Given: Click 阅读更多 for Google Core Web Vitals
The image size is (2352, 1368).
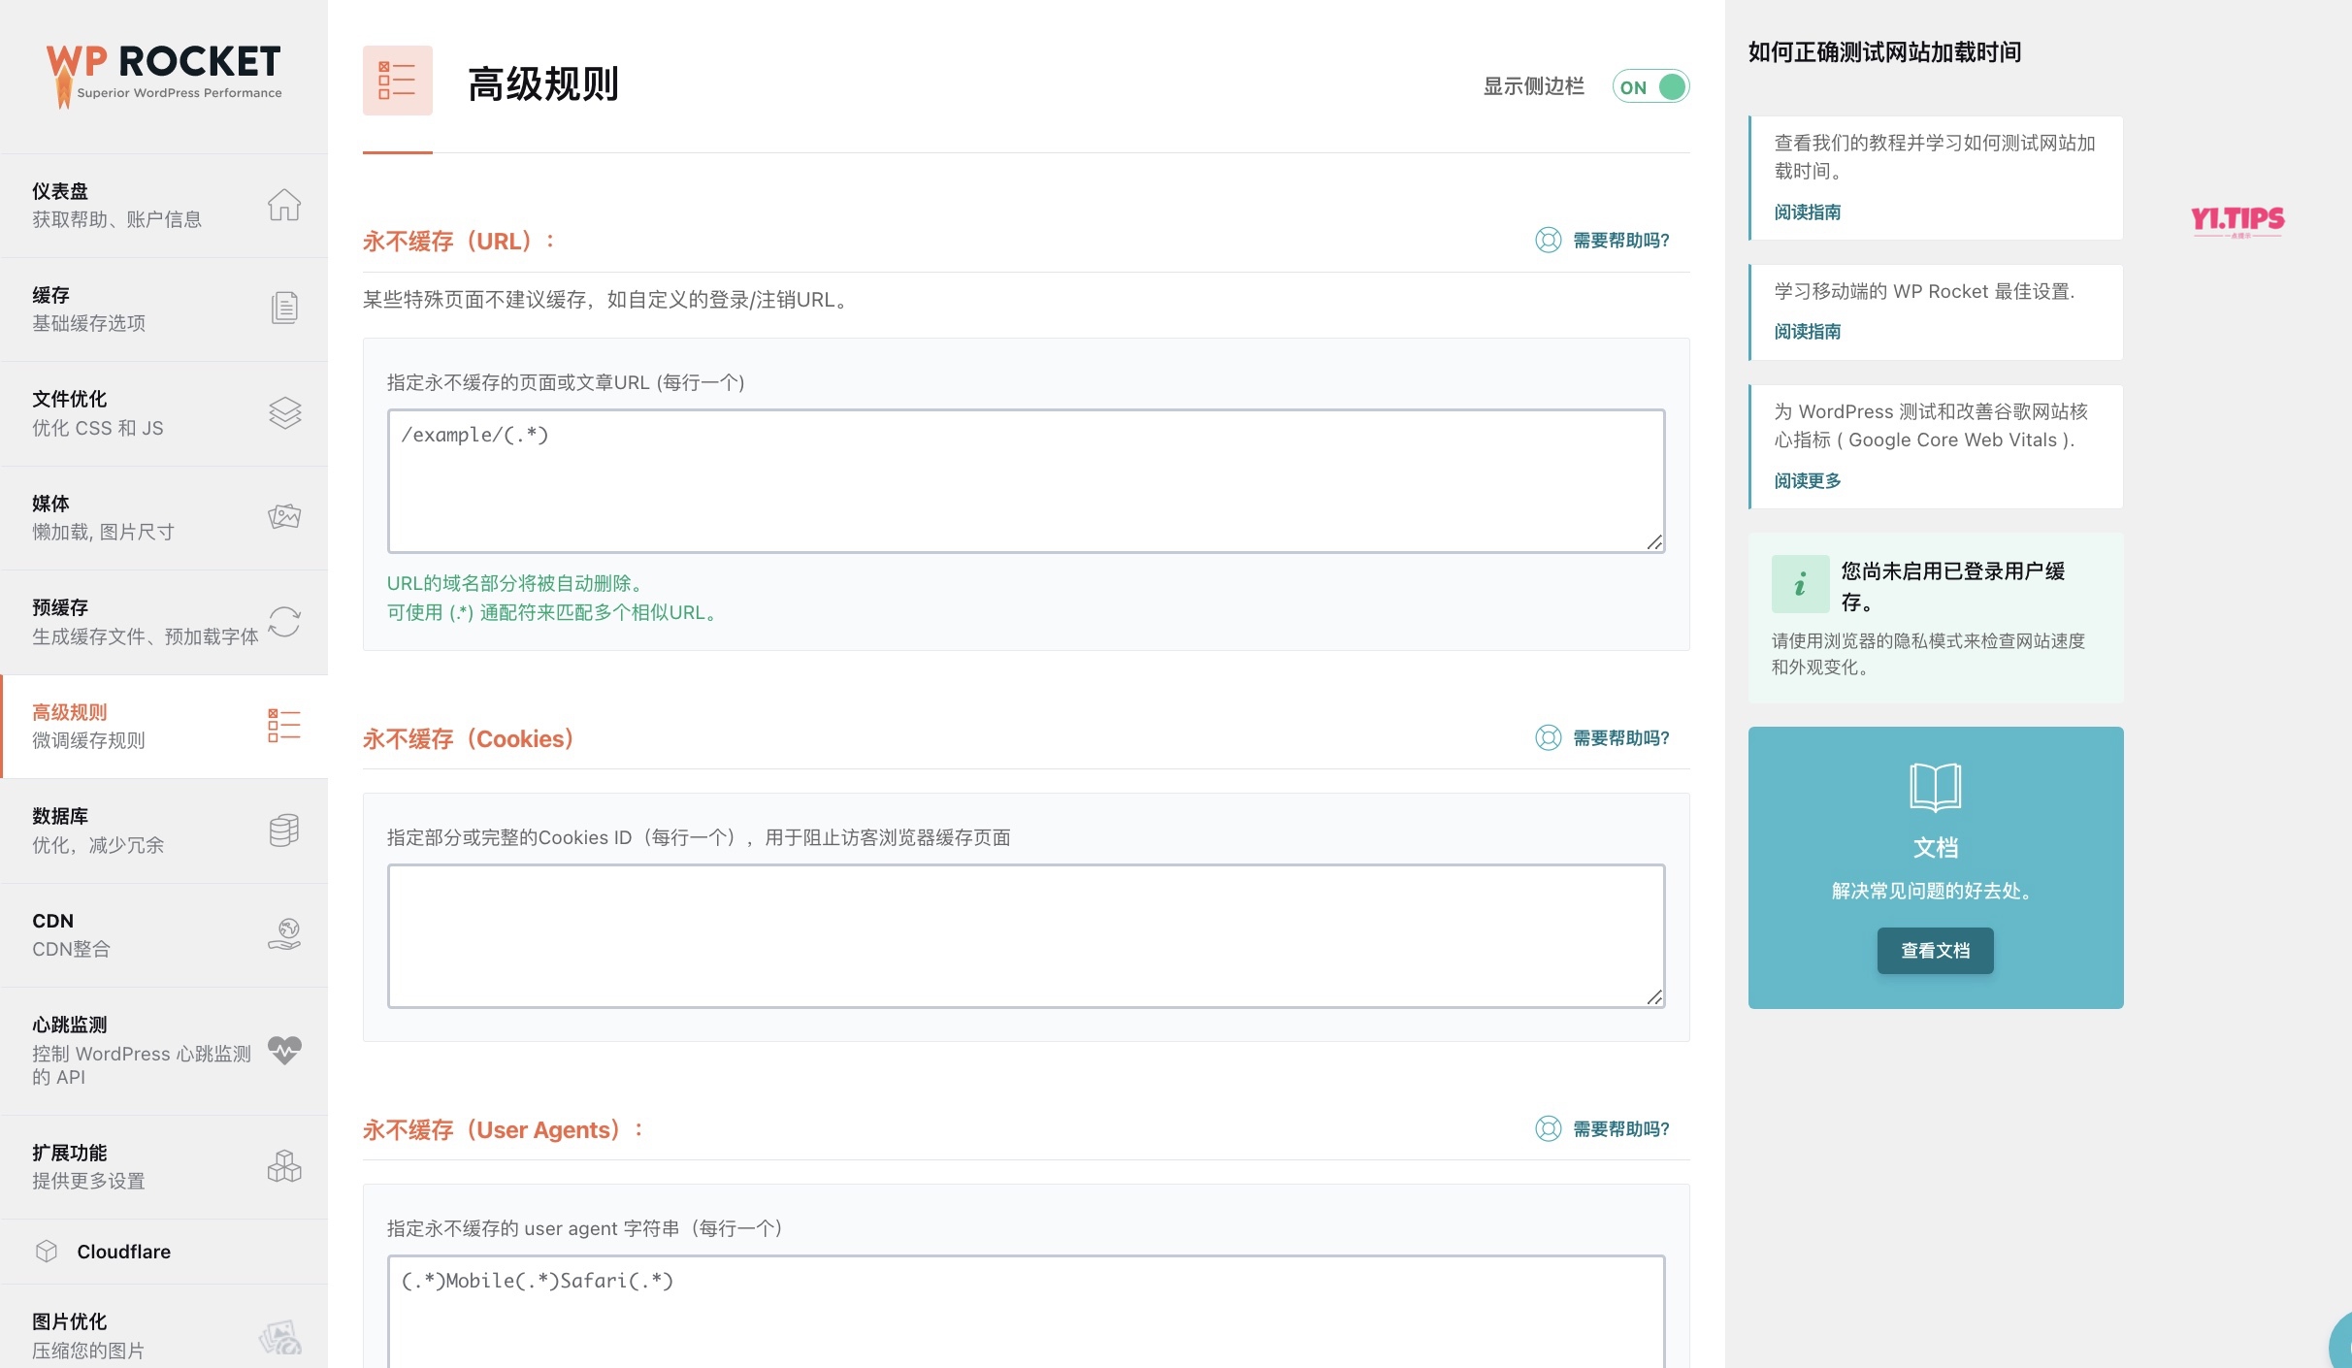Looking at the screenshot, I should point(1808,481).
